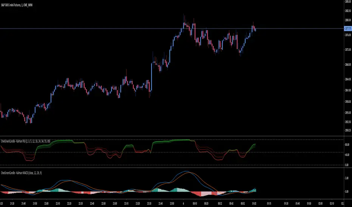Click the 22:50 time axis label
This screenshot has height=207, width=352.
click(x=103, y=204)
